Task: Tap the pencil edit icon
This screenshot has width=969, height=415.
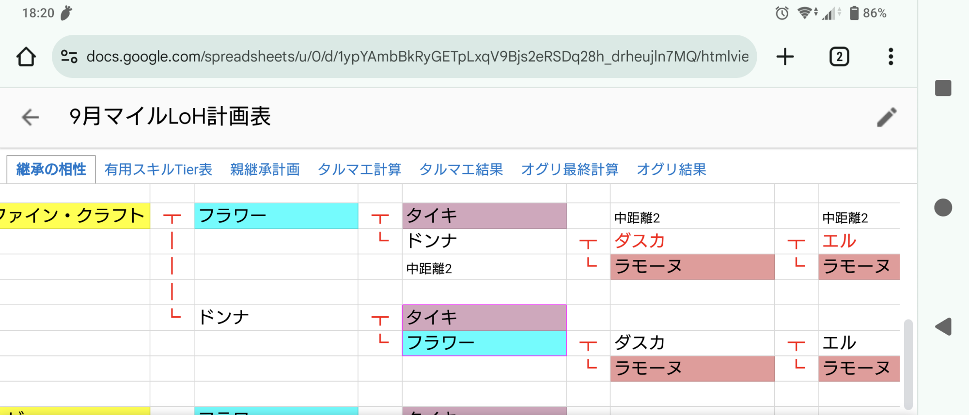Action: point(887,117)
